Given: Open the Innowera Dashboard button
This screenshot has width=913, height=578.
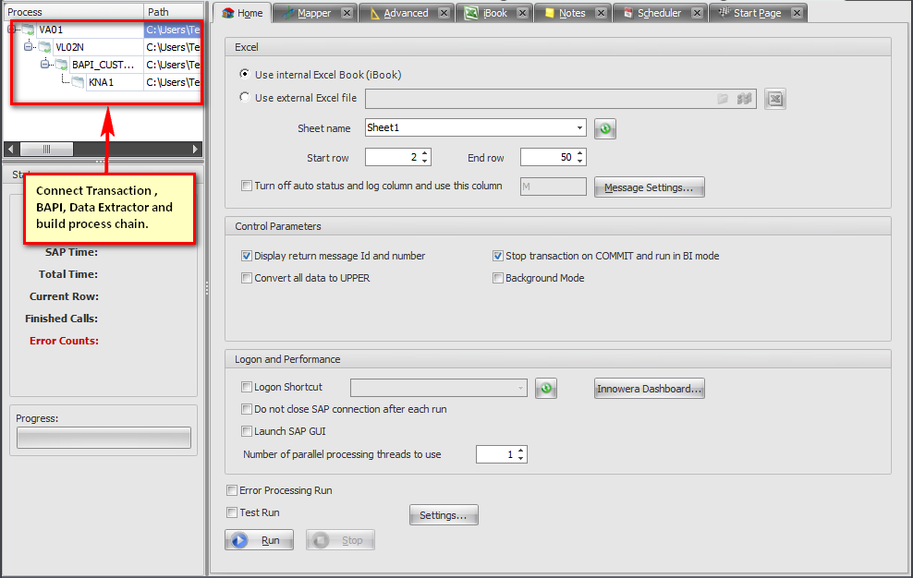Looking at the screenshot, I should click(650, 389).
